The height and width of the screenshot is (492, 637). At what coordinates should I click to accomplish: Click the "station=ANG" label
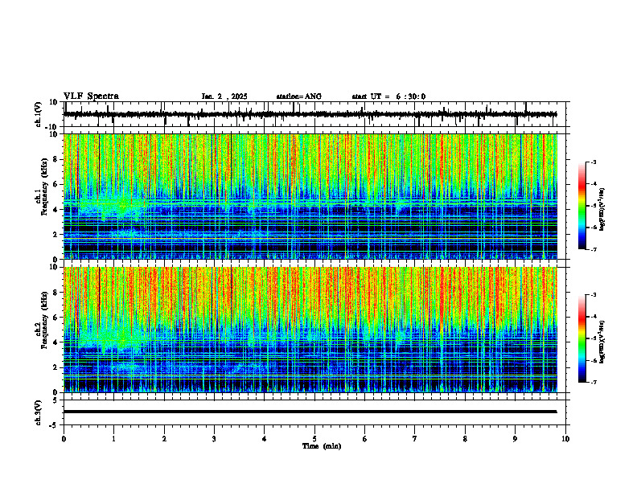[299, 96]
